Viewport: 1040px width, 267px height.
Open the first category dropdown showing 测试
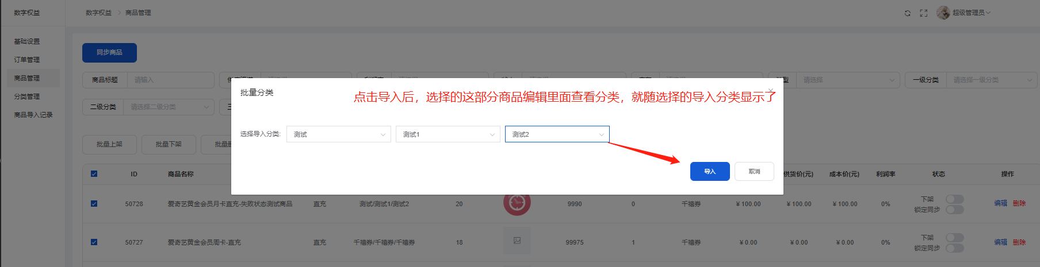click(338, 134)
